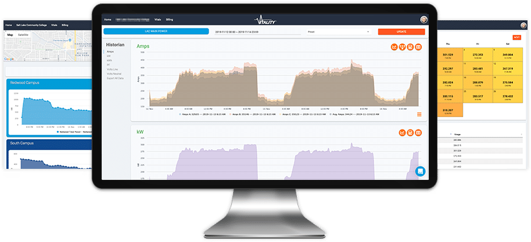
Task: Expand the Preset dropdown
Action: (x=338, y=31)
